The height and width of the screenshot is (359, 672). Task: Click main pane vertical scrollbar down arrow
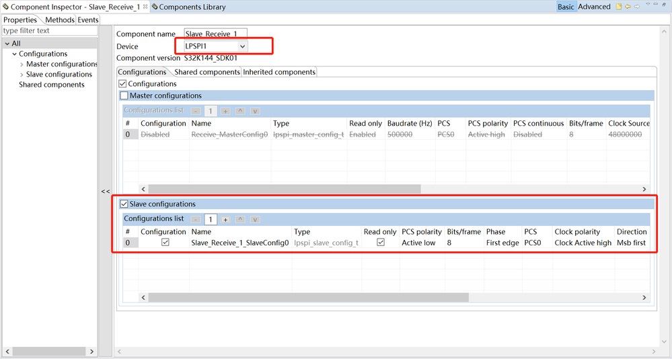[x=665, y=342]
